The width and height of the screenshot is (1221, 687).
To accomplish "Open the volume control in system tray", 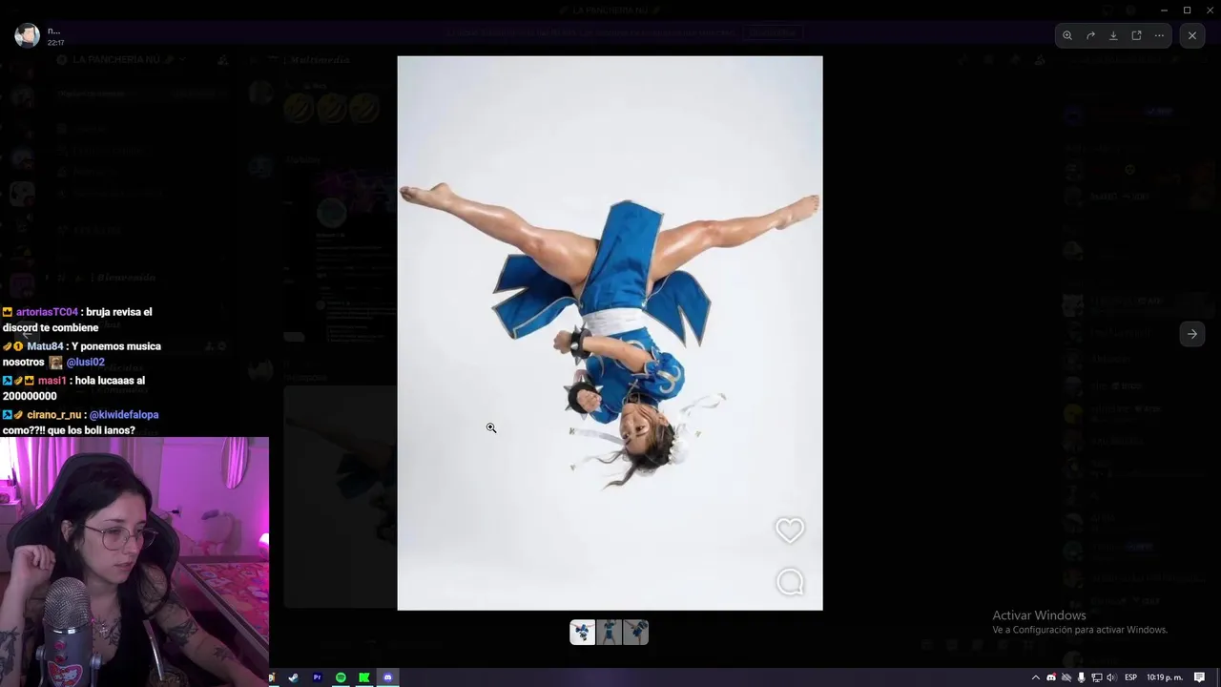I will point(1111,677).
